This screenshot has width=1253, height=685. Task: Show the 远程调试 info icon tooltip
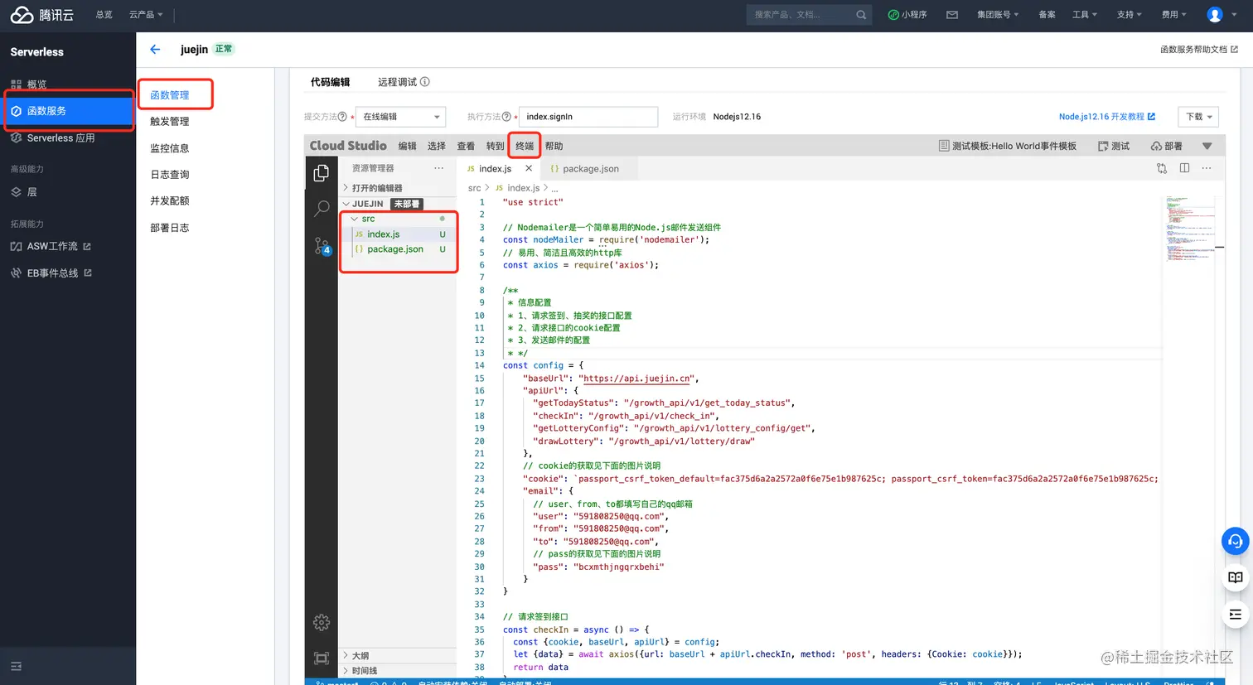tap(425, 82)
